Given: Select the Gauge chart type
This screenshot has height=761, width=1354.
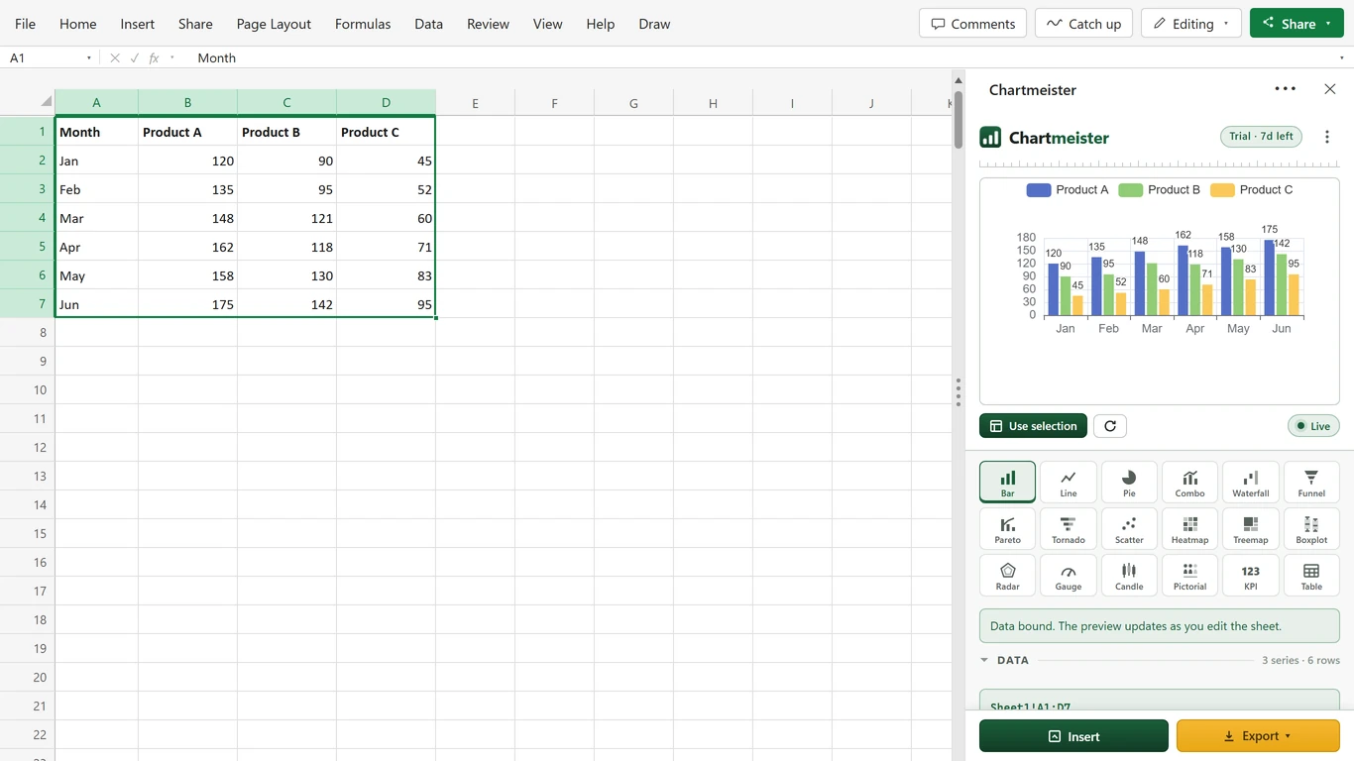Looking at the screenshot, I should click(x=1069, y=576).
